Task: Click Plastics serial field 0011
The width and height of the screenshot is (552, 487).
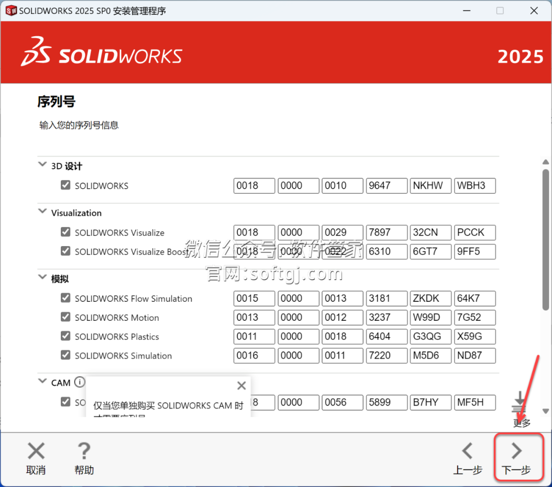Action: coord(254,337)
